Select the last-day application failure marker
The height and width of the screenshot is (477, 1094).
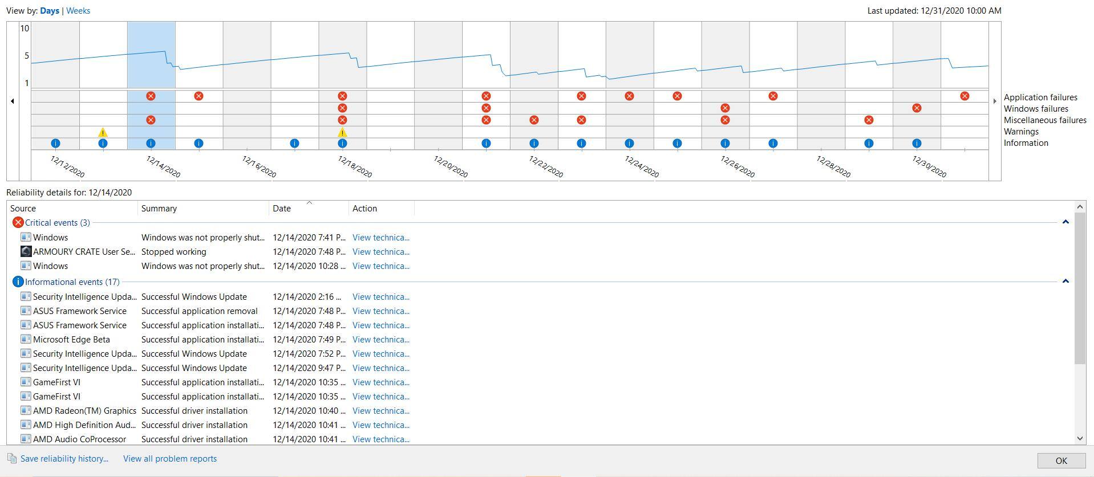click(x=965, y=96)
